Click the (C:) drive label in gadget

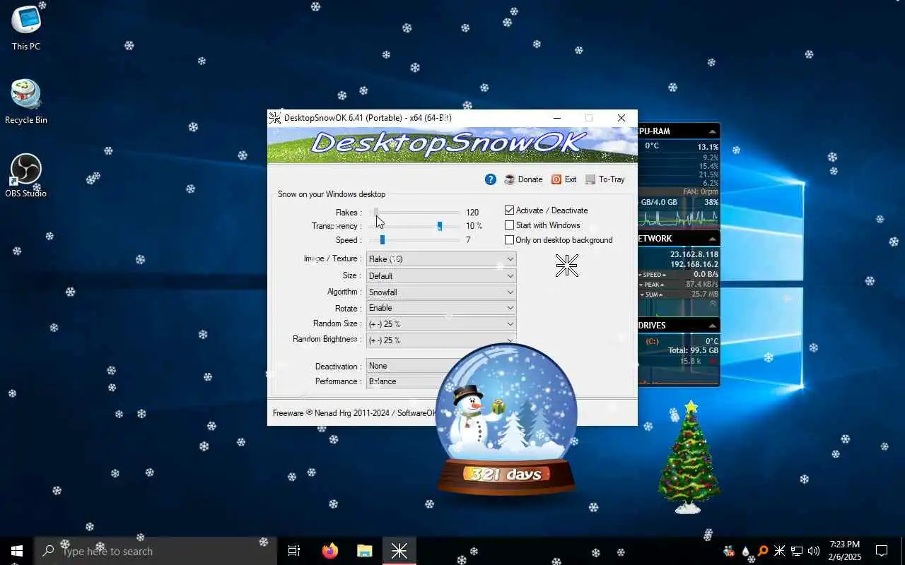point(653,341)
